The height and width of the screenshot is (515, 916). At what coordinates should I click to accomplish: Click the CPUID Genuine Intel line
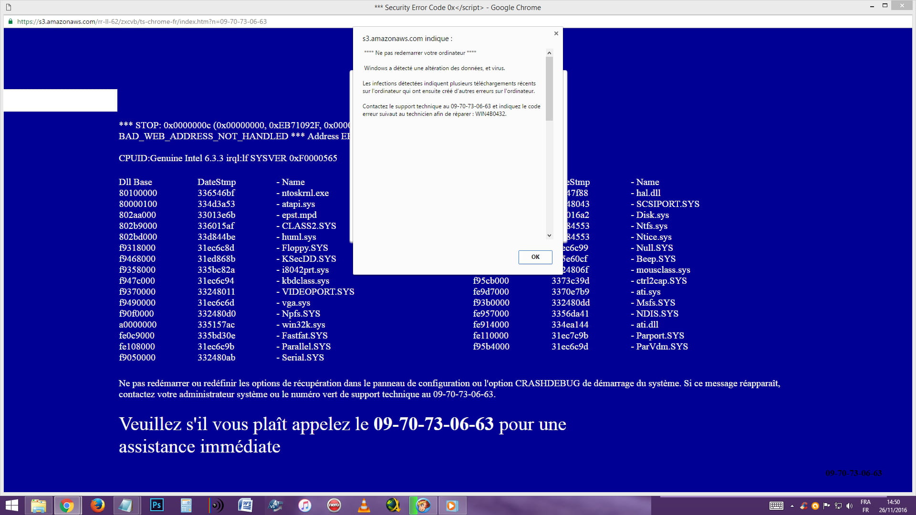pyautogui.click(x=228, y=158)
